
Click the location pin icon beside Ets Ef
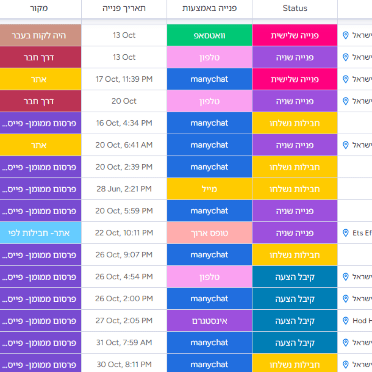(x=346, y=233)
